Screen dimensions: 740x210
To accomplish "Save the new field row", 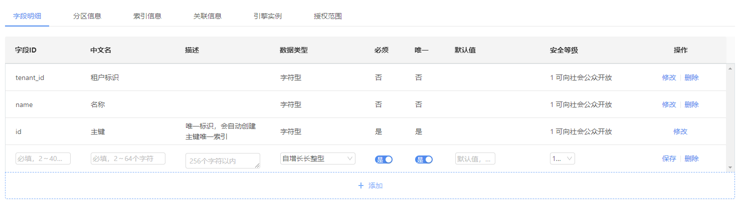I will (669, 158).
